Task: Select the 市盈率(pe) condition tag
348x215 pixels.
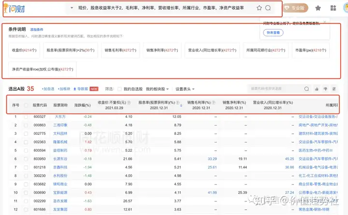Action: pyautogui.click(x=311, y=50)
